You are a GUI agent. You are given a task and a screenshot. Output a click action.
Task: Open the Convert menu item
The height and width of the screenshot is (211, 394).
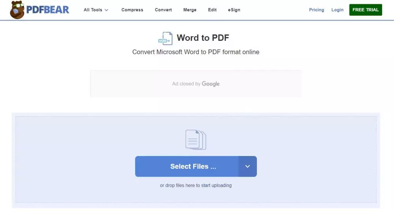click(163, 10)
